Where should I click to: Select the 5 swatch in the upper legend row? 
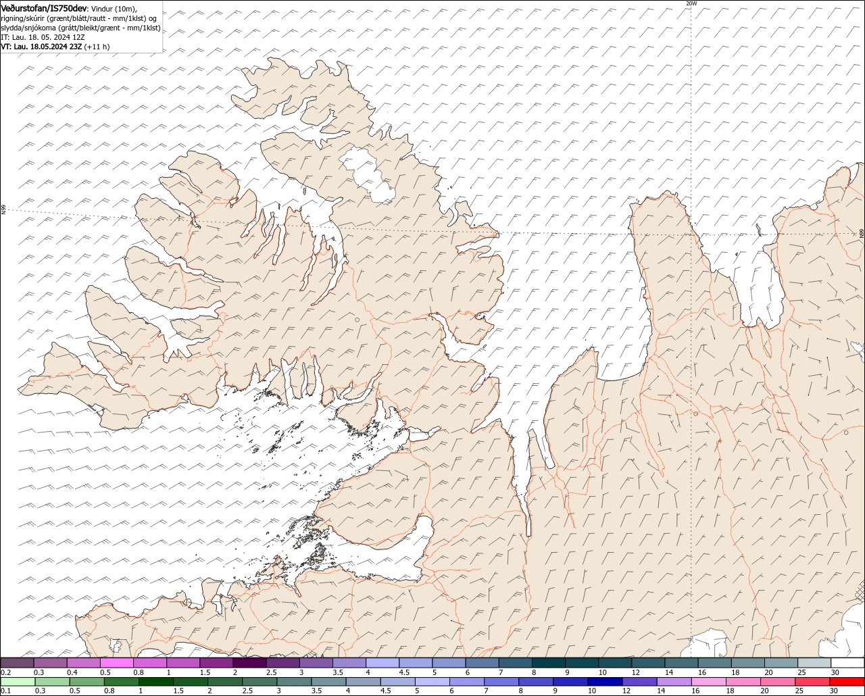coord(449,663)
